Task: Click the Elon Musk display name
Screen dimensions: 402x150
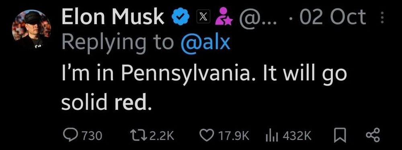Action: pos(113,17)
